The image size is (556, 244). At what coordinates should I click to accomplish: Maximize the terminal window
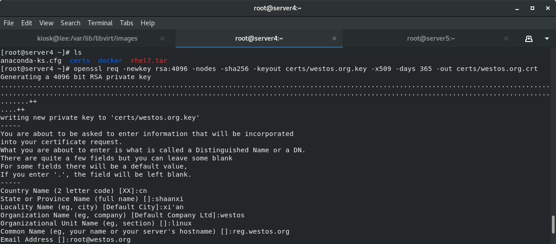tap(532, 8)
